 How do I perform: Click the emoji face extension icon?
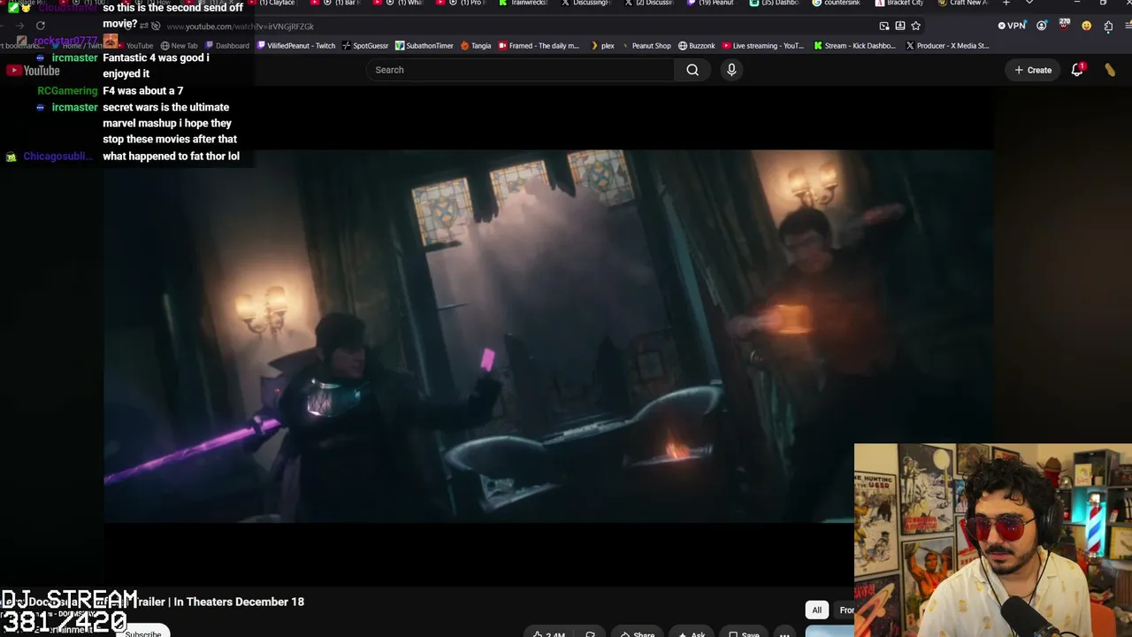point(1086,26)
